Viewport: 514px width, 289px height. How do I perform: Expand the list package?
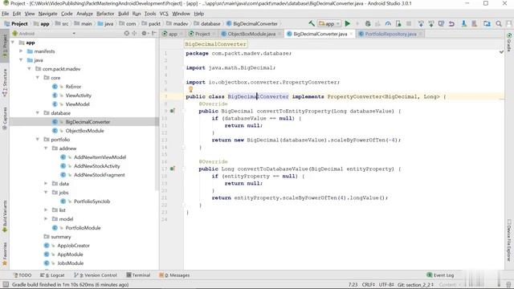(46, 210)
